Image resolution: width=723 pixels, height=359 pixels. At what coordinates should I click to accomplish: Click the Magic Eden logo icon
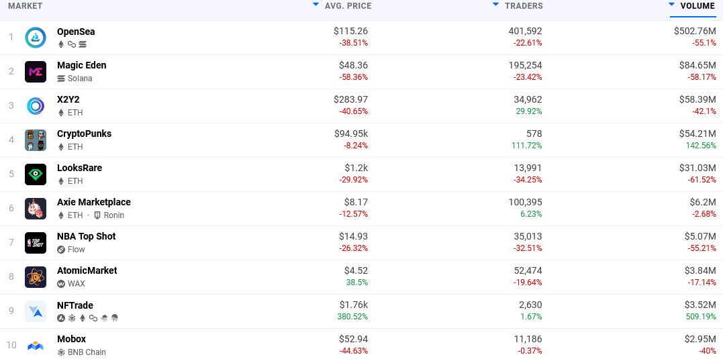(36, 72)
